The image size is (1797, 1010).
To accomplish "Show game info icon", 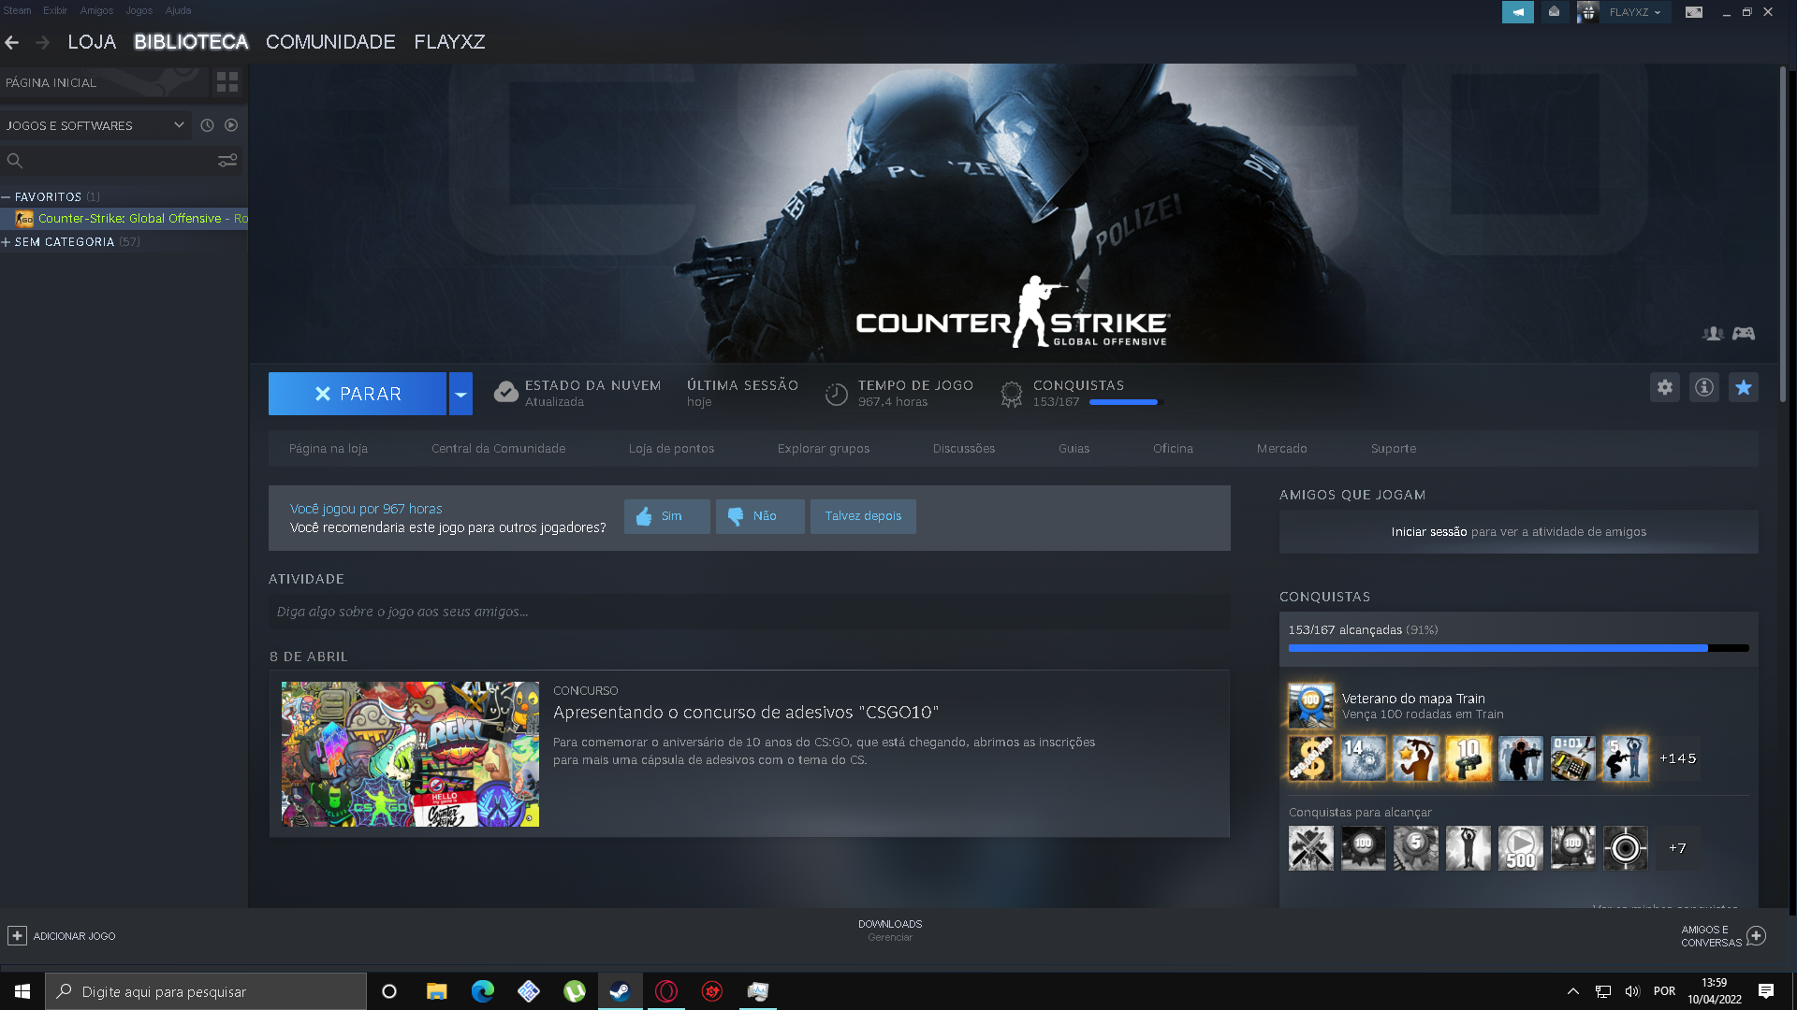I will pos(1704,387).
